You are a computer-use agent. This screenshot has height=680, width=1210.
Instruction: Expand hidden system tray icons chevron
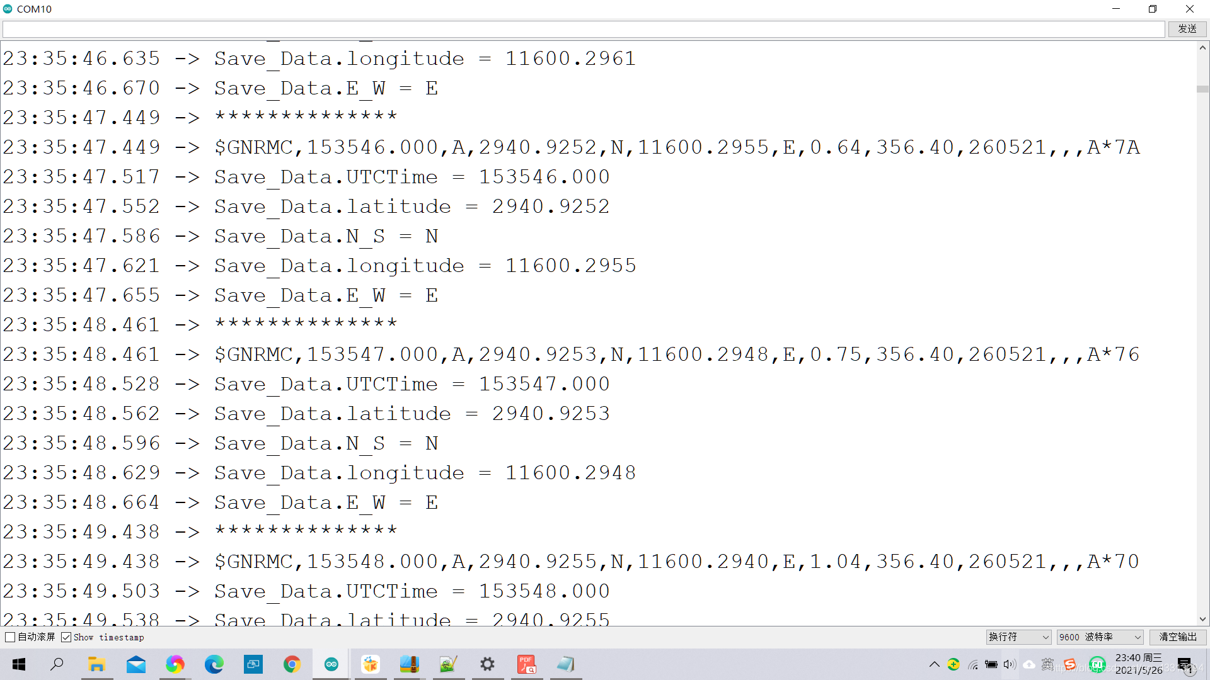[x=934, y=664]
